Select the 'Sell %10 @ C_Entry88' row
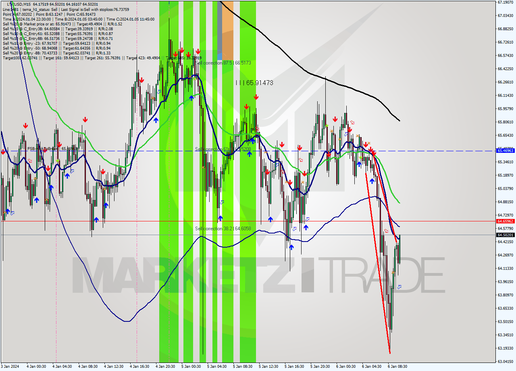The image size is (516, 371). pos(58,38)
